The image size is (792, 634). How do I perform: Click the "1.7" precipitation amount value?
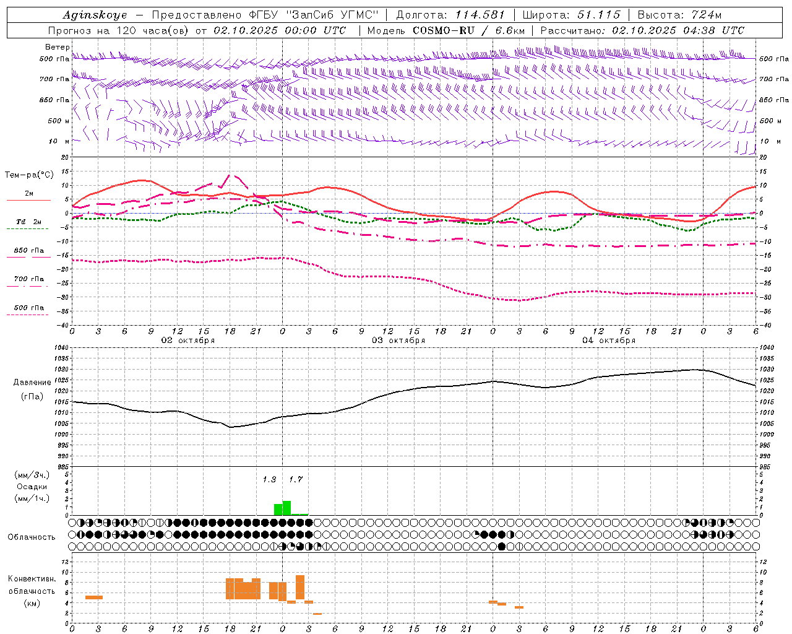[296, 479]
